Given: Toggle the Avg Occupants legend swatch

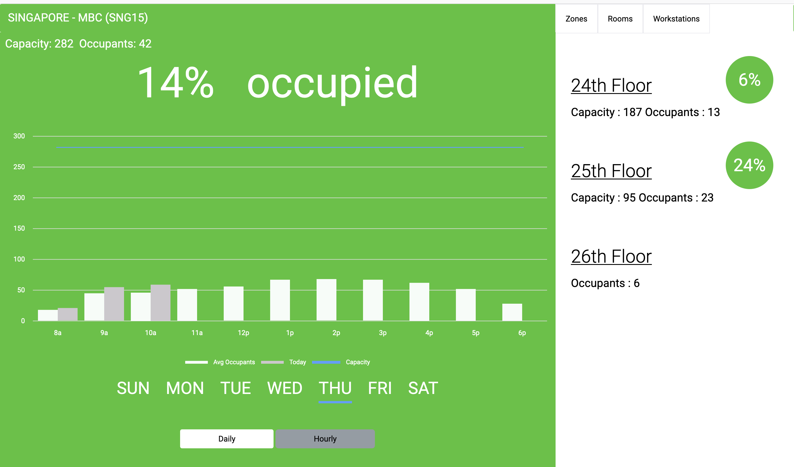Looking at the screenshot, I should pyautogui.click(x=196, y=362).
